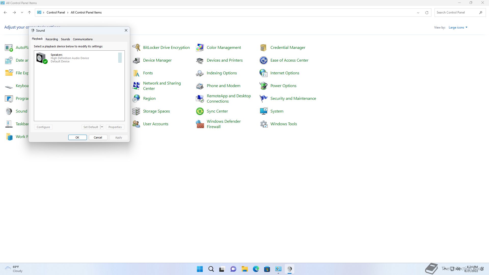489x275 pixels.
Task: Switch to the Recording tab
Action: pos(52,39)
